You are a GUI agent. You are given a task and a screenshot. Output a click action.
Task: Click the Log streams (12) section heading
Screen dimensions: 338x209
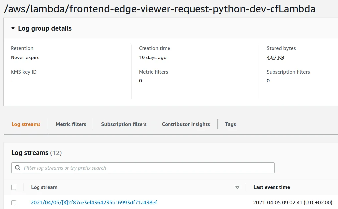(x=36, y=153)
